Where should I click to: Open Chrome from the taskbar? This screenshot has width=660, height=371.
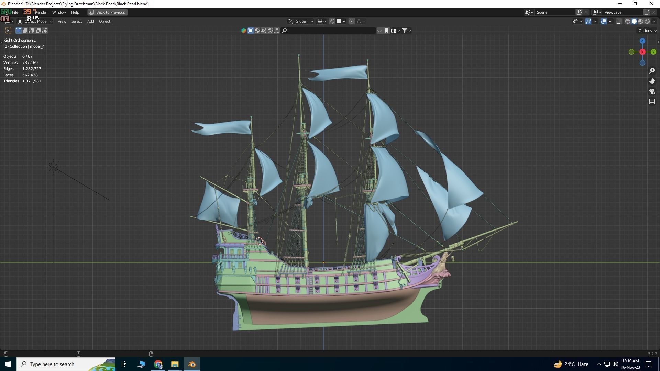(x=158, y=364)
